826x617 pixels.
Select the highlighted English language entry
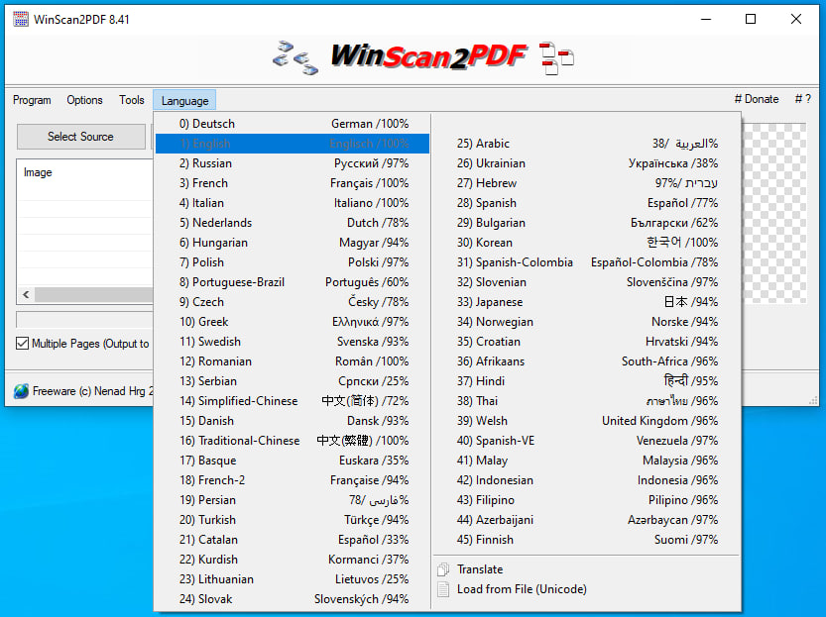pyautogui.click(x=293, y=143)
